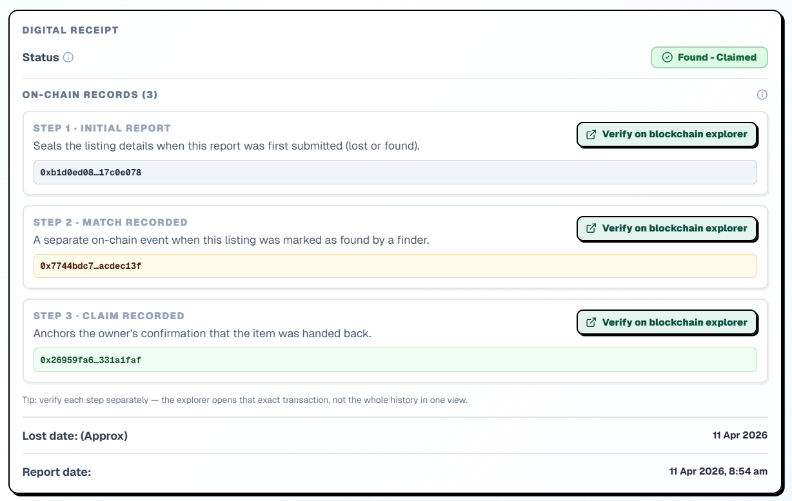
Task: Click the Digital Receipt header label
Action: 70,30
